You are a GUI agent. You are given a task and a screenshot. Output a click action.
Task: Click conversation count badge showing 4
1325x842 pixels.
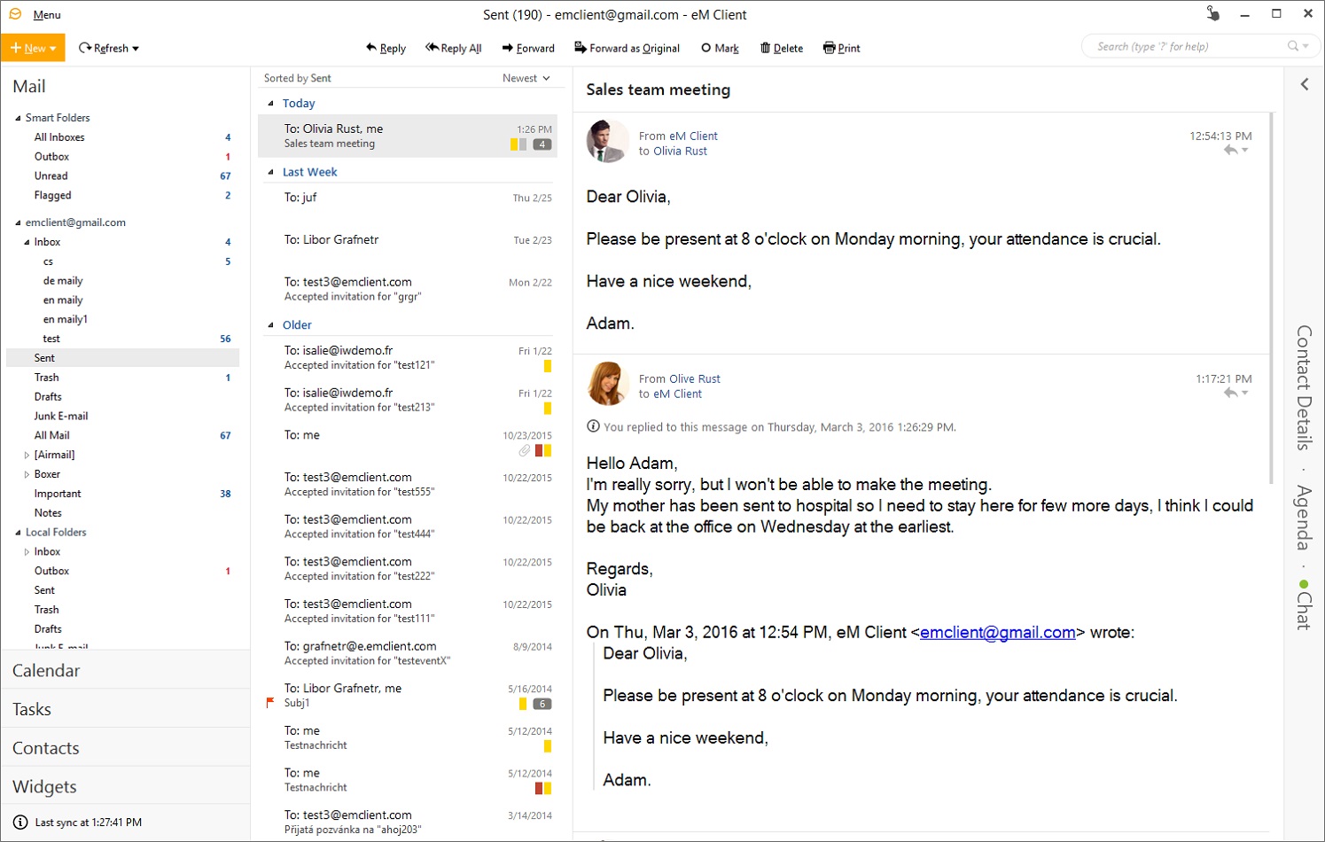click(x=542, y=144)
